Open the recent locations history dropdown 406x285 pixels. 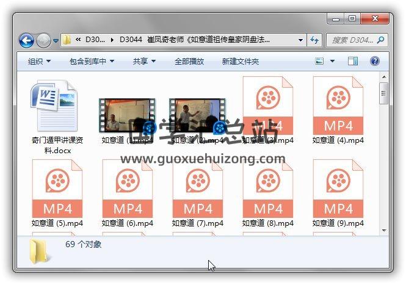pos(56,41)
